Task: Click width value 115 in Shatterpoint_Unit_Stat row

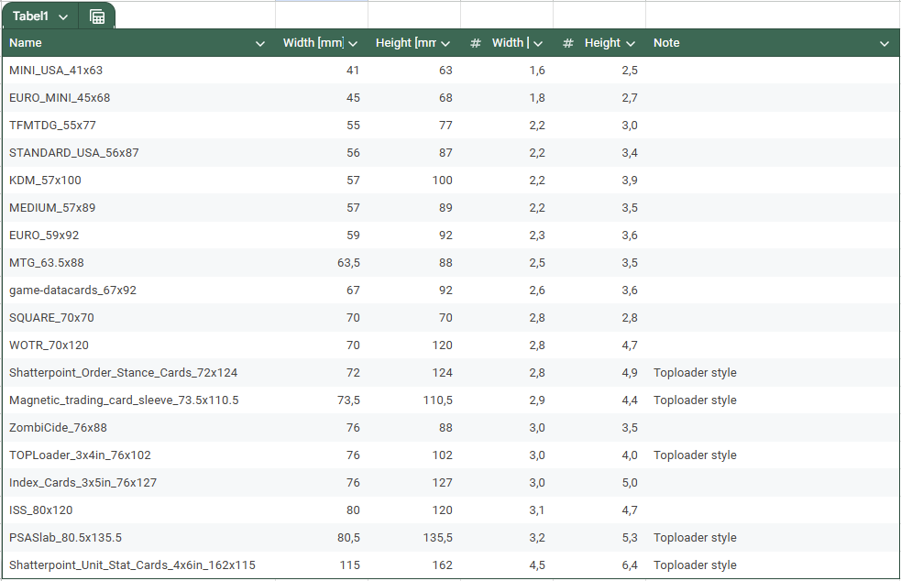Action: coord(350,565)
